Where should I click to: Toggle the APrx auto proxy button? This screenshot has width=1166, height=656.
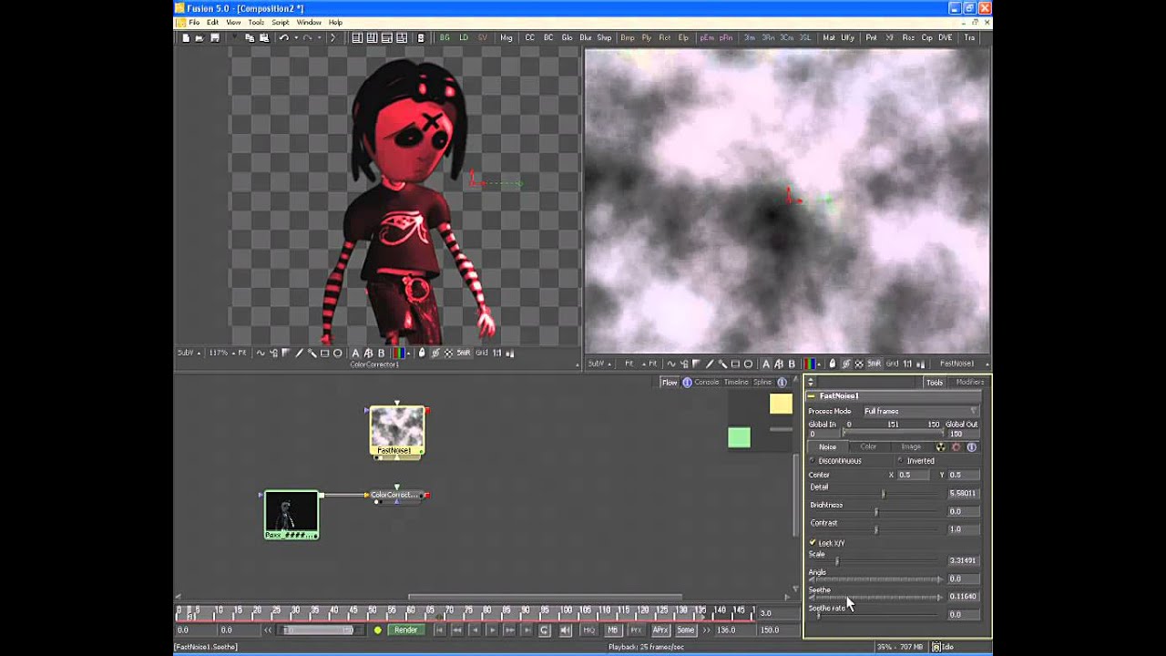pyautogui.click(x=660, y=630)
